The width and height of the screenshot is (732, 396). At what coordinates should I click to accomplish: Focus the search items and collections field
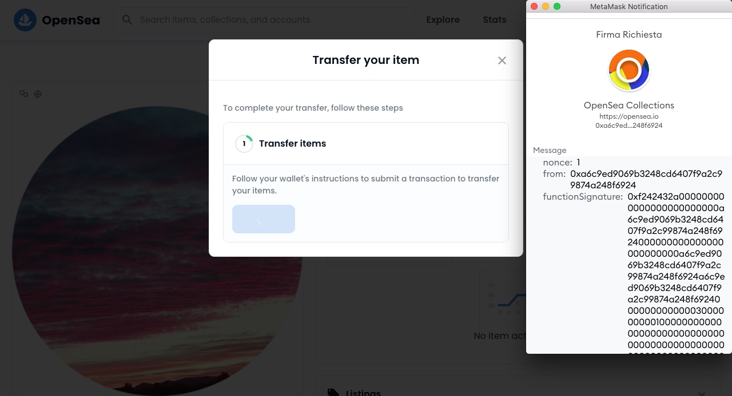point(264,20)
